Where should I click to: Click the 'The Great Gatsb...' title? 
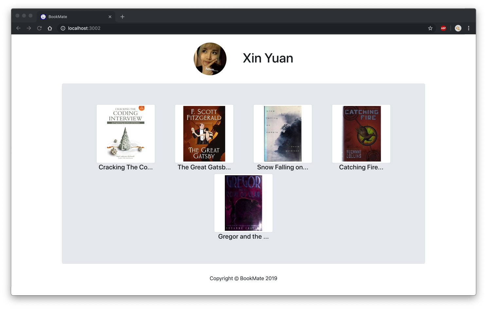(x=204, y=167)
